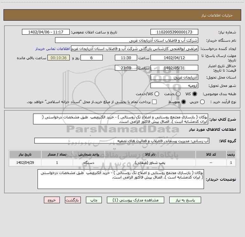The width and height of the screenshot is (245, 237).
Task: Open مشاهده مدارک پیوستی (1) button
Action: point(136,200)
